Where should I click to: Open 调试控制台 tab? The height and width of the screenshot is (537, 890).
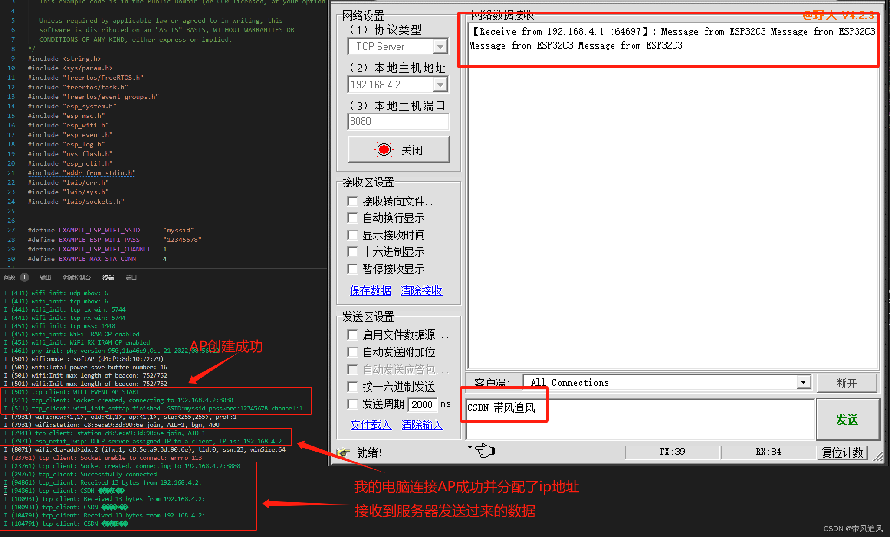[x=77, y=277]
